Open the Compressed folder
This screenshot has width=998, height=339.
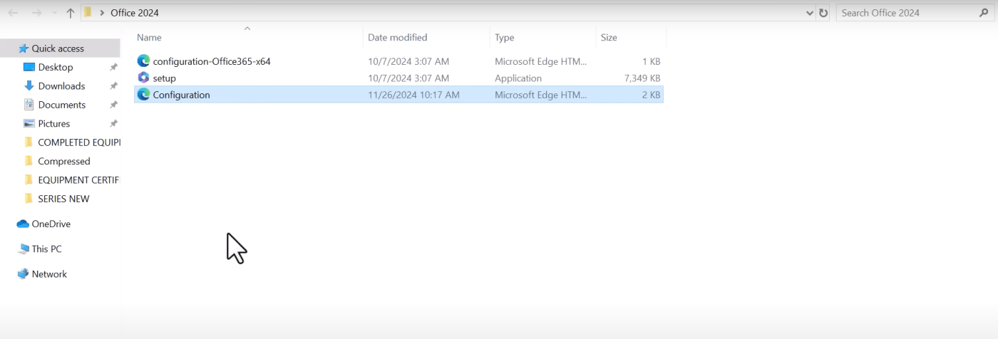[x=64, y=162]
